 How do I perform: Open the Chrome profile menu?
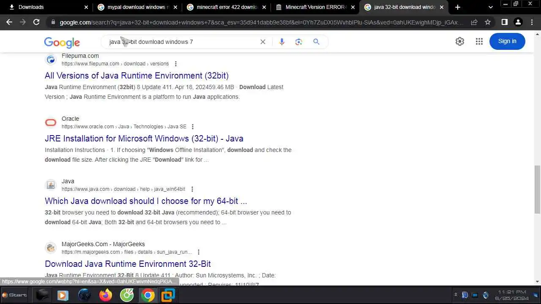point(518,22)
